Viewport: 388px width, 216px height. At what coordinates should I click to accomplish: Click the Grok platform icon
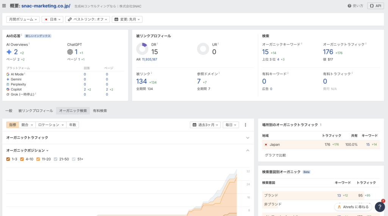pos(8,94)
